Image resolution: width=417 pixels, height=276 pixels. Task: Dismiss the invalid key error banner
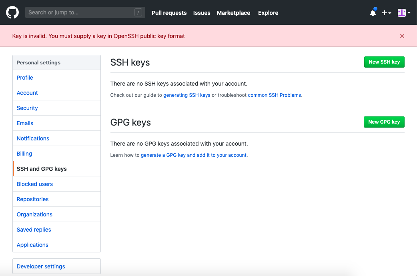point(402,36)
